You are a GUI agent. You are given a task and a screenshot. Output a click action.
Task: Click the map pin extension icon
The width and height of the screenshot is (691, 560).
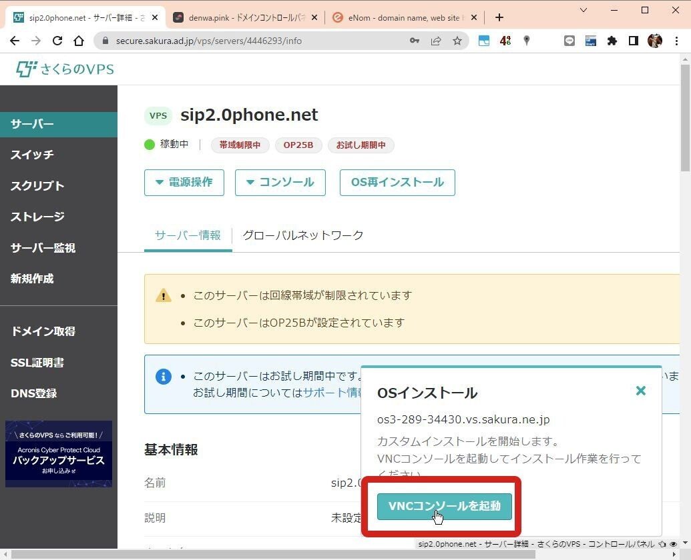coord(526,41)
